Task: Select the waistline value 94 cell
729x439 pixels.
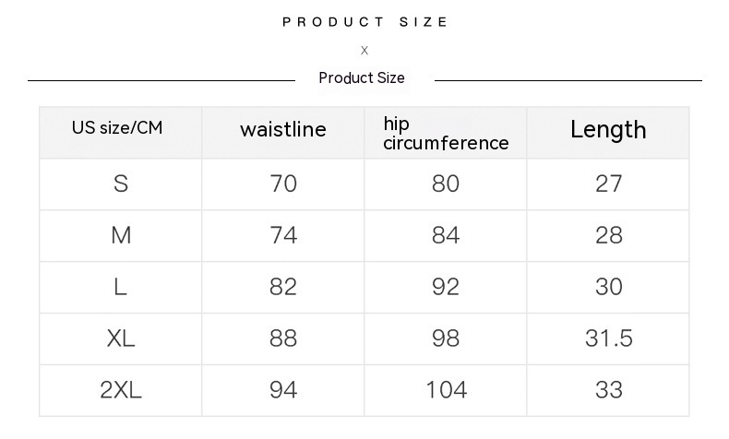Action: [283, 390]
